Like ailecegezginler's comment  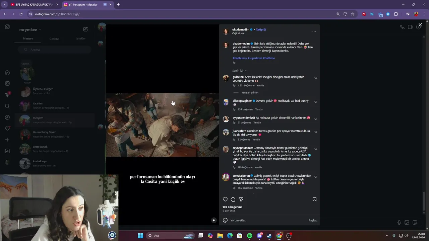[x=316, y=102]
